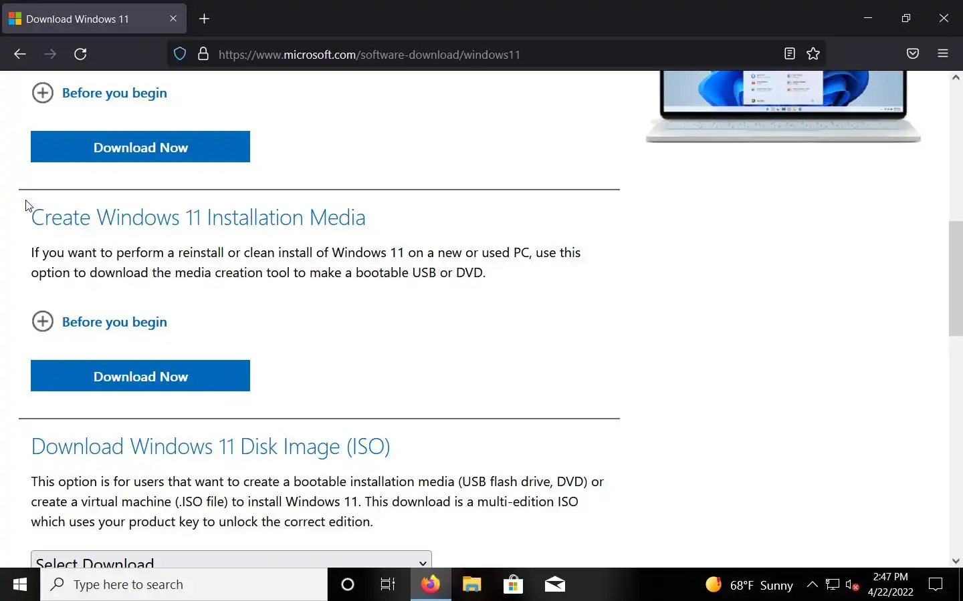Select the Download Windows 11 tab

coord(94,19)
